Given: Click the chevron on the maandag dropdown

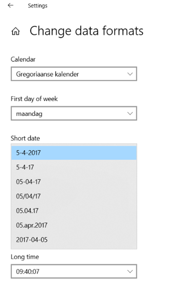Looking at the screenshot, I should point(130,114).
